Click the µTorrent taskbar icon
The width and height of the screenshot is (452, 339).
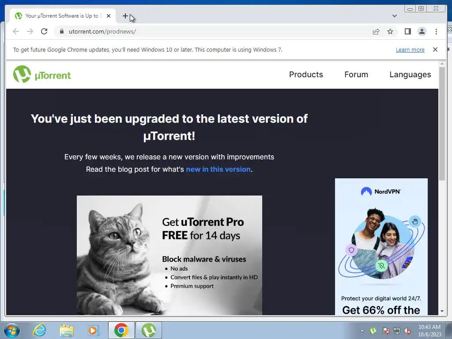click(149, 330)
